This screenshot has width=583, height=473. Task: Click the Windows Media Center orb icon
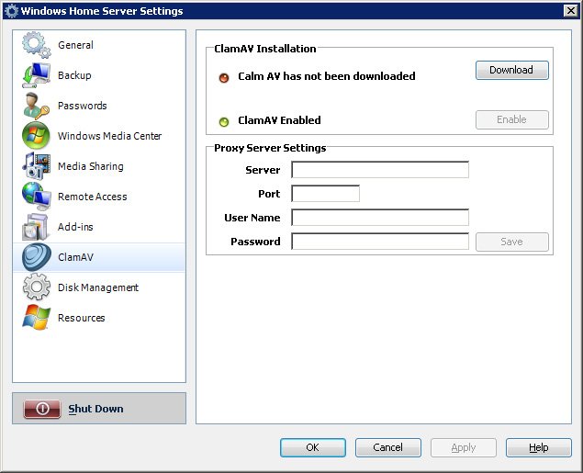pyautogui.click(x=36, y=135)
